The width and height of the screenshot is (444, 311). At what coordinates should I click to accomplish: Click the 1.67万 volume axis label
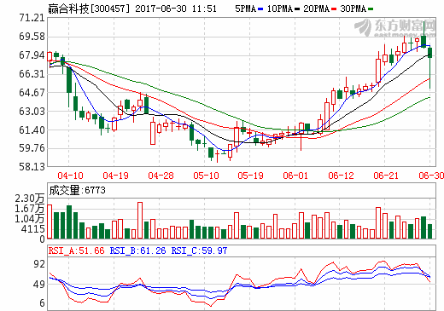30,209
